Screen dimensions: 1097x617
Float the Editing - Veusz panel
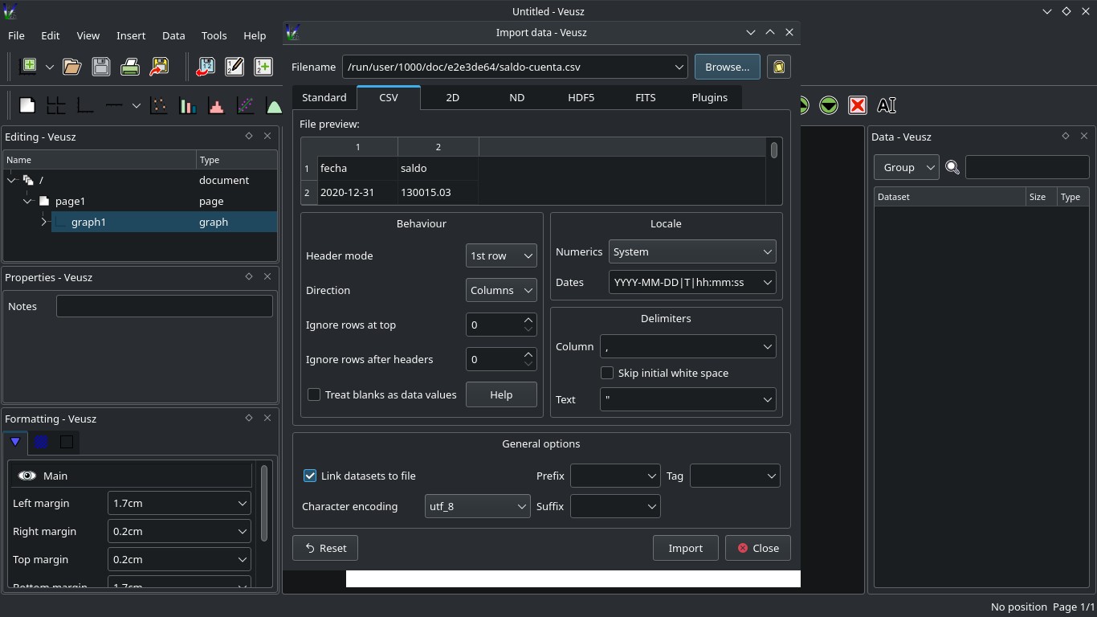coord(248,137)
